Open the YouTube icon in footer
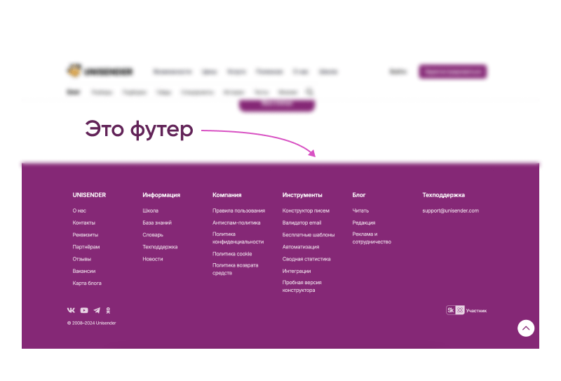Screen dimensions: 561x381 point(84,310)
